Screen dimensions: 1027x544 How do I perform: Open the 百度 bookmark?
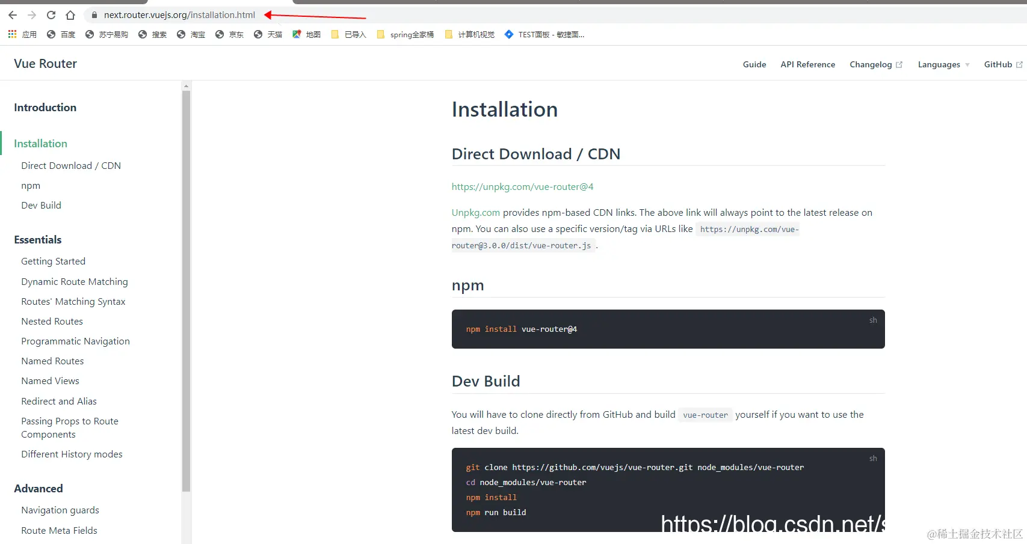(x=61, y=34)
